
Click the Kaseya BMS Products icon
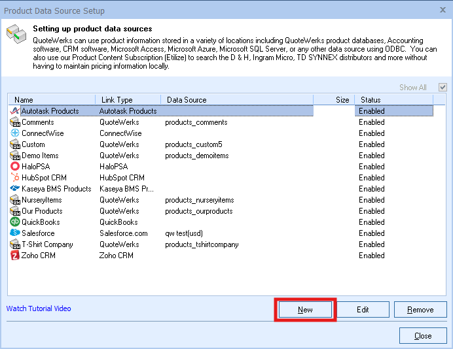point(15,189)
